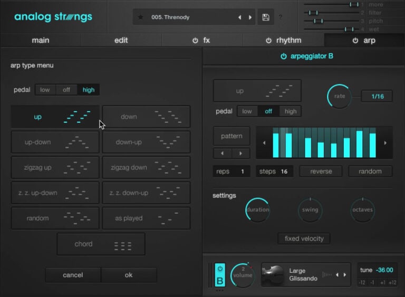Select the down-up arp type
405x297 pixels.
pyautogui.click(x=146, y=142)
